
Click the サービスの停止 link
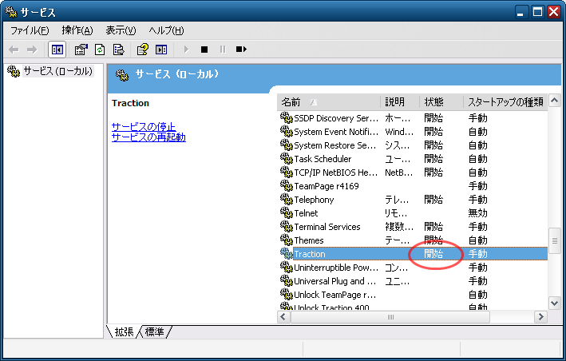tap(144, 127)
